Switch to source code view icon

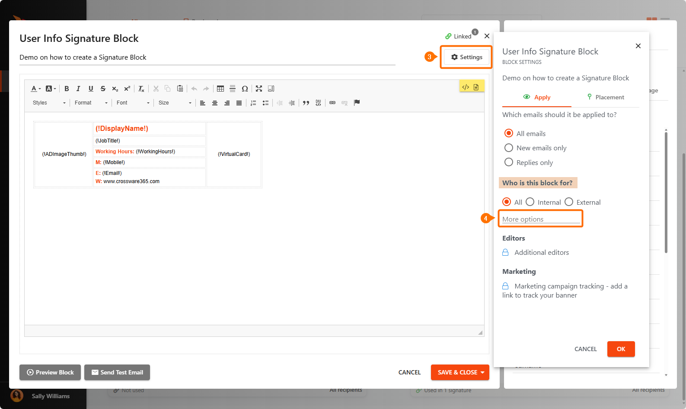click(466, 87)
